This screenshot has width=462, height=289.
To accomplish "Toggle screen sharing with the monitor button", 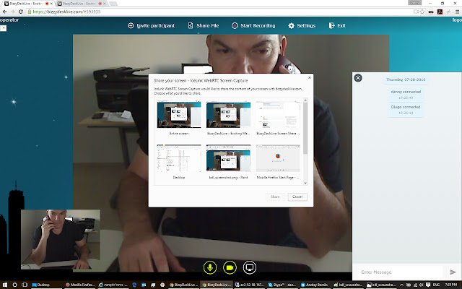I will click(250, 267).
